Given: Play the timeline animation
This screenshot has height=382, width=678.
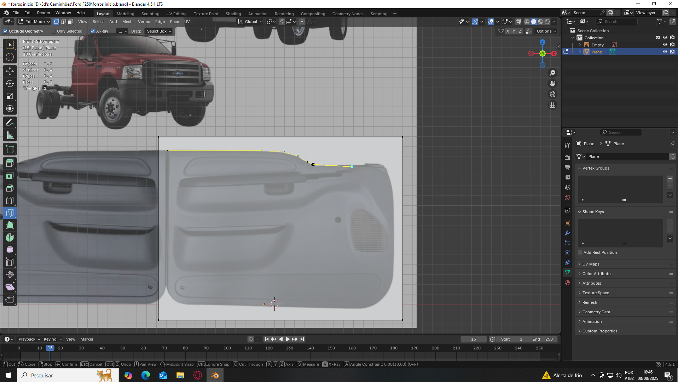Looking at the screenshot, I should [288, 339].
